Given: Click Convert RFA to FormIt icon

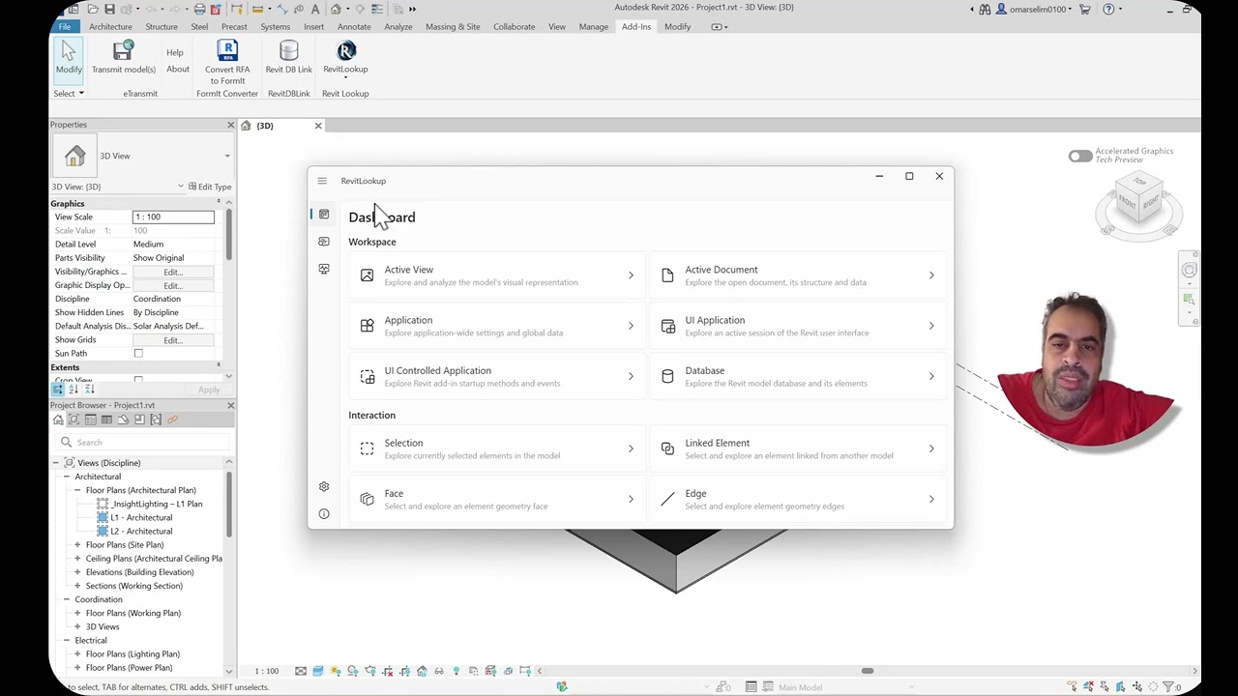Looking at the screenshot, I should [227, 51].
